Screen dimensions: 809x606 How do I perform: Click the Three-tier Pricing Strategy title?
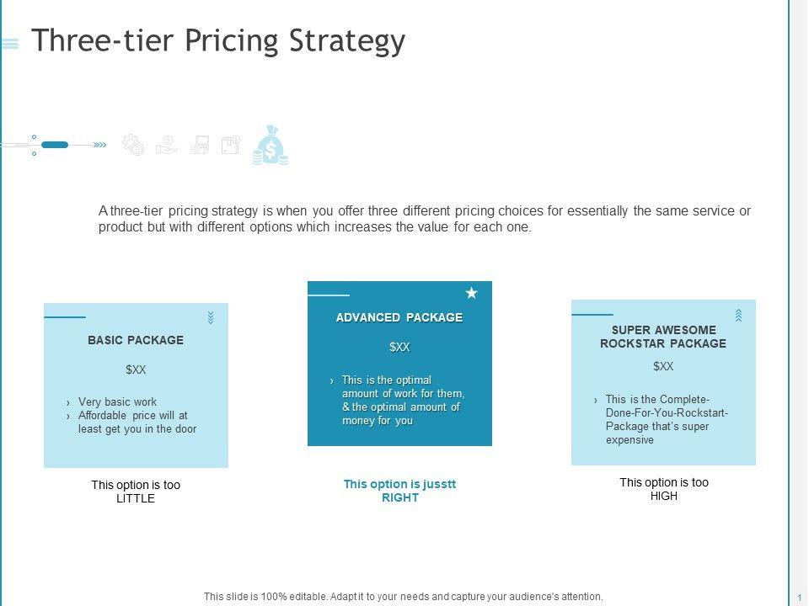click(218, 40)
